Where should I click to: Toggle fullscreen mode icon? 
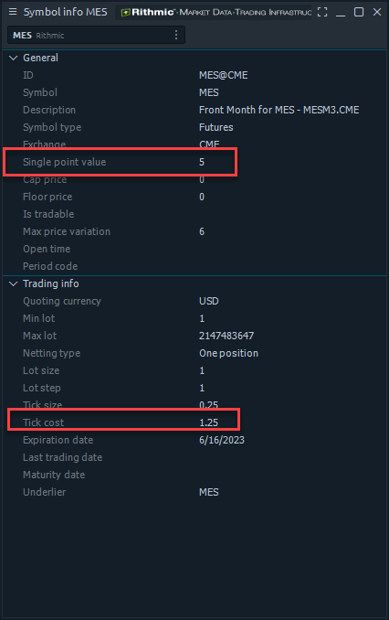click(322, 12)
